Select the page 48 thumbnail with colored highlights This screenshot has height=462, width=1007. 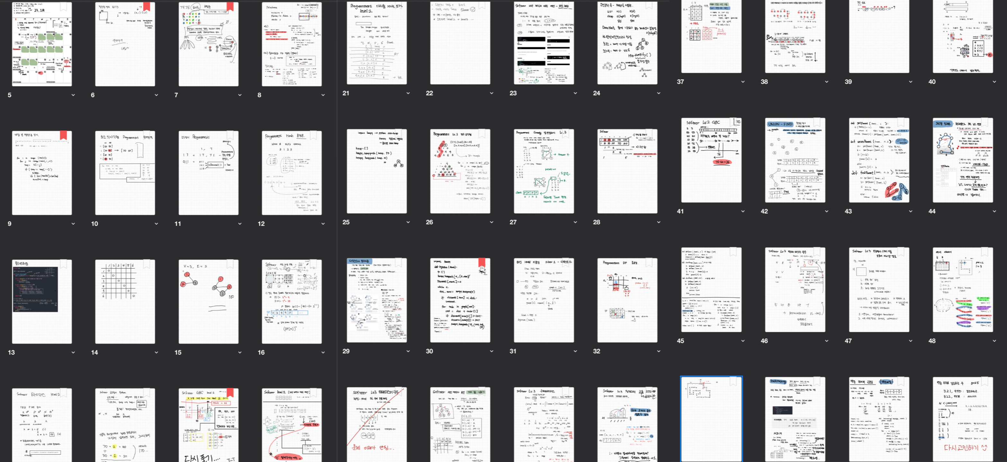[x=963, y=290]
